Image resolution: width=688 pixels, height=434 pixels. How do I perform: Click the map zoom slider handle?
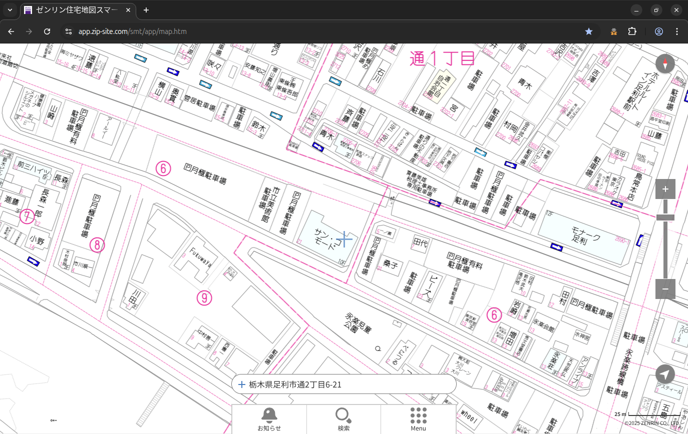click(x=665, y=217)
